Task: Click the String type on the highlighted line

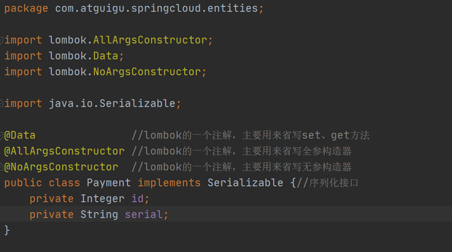Action: [99, 215]
